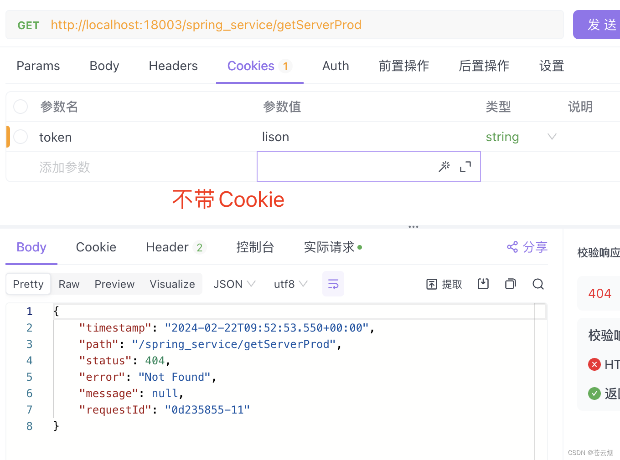Open the JSON format dropdown
This screenshot has width=620, height=460.
click(x=234, y=284)
